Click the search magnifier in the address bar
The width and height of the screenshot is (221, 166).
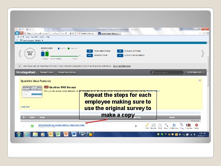[66, 33]
